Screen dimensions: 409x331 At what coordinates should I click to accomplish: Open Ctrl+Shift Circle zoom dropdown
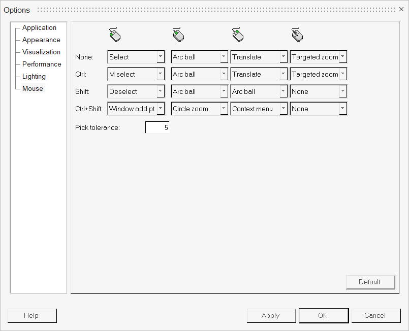pyautogui.click(x=200, y=109)
